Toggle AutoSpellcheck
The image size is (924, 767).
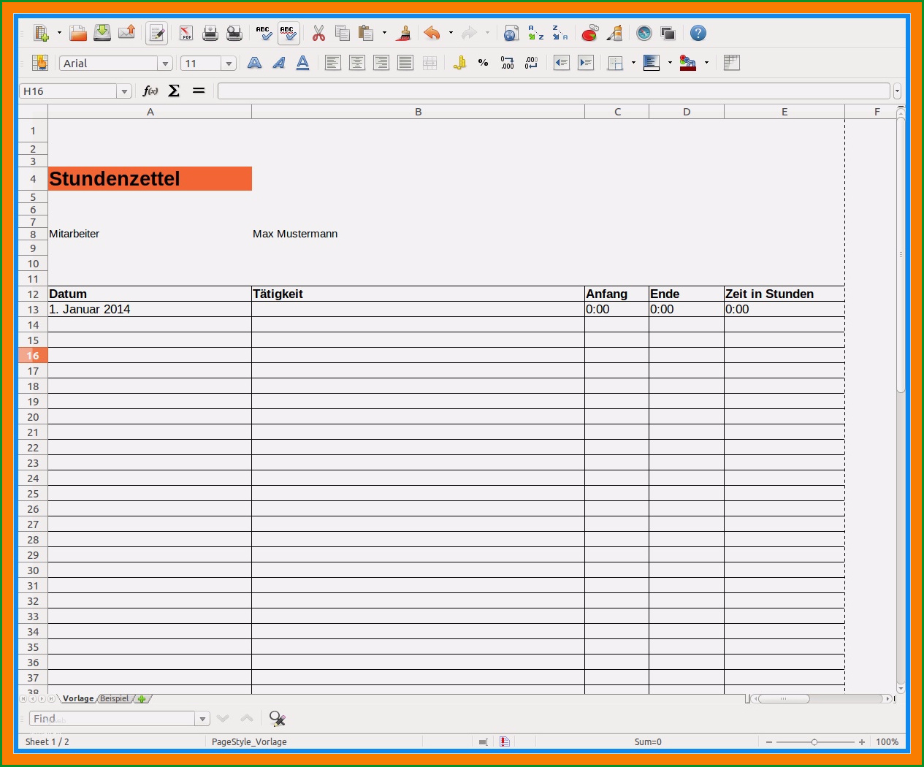point(288,33)
